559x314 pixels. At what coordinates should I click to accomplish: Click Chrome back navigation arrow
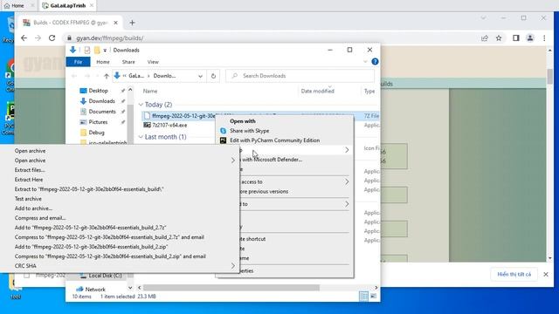[x=24, y=38]
